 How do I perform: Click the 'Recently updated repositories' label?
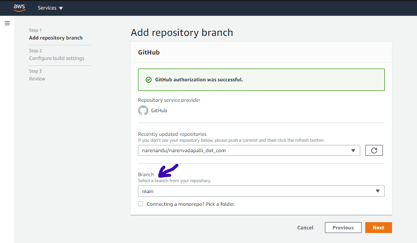[x=172, y=134]
